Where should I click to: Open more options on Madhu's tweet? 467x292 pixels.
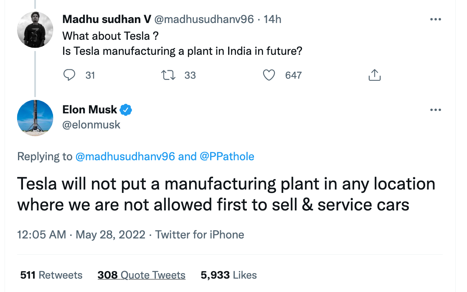click(x=435, y=19)
